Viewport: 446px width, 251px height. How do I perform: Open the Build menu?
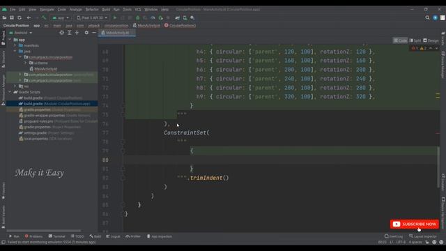pyautogui.click(x=106, y=9)
